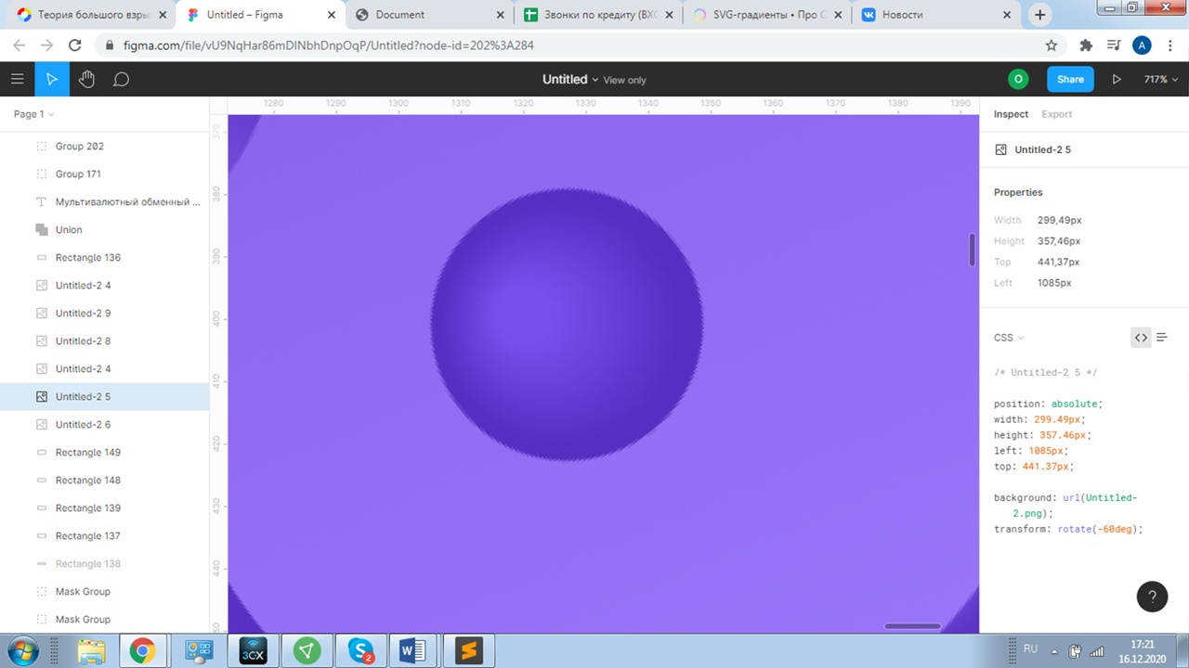Click the Union layer icon

(x=41, y=229)
